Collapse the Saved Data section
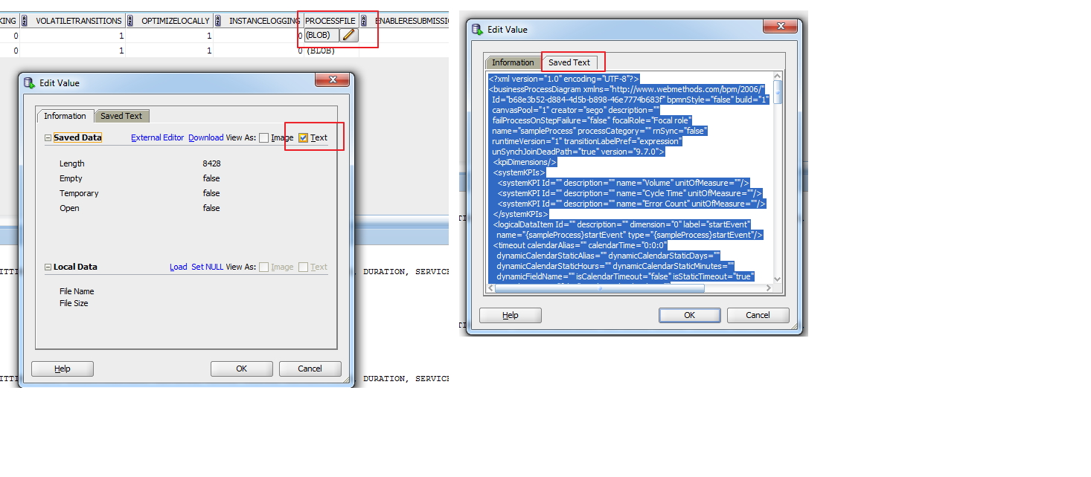Viewport: 1091px width, 477px height. point(48,137)
